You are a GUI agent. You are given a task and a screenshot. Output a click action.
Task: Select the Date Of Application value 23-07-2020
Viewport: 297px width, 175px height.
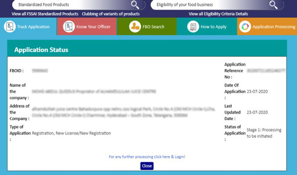tap(257, 91)
